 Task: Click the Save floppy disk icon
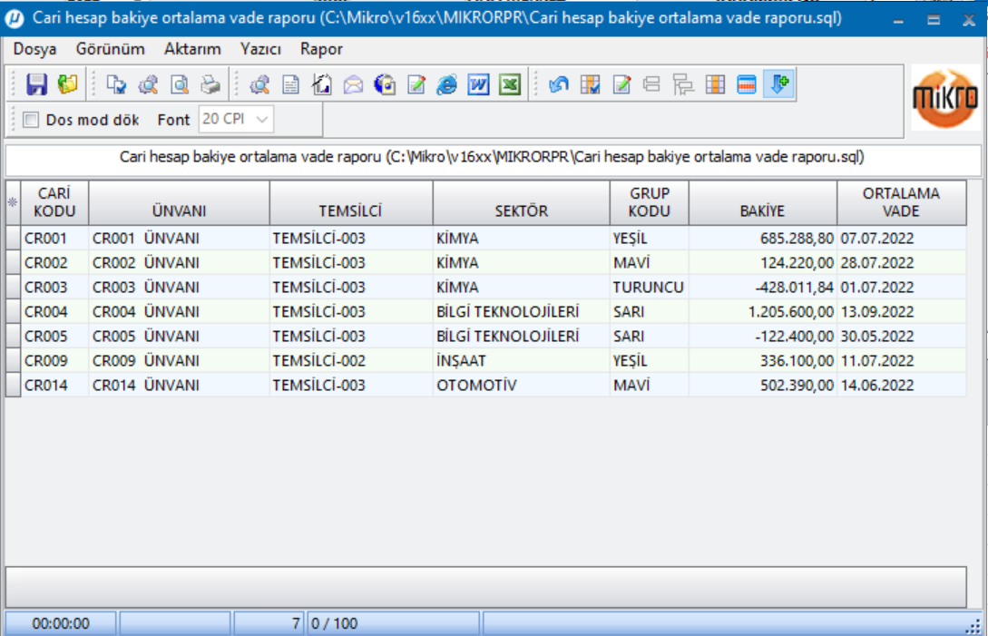point(36,85)
